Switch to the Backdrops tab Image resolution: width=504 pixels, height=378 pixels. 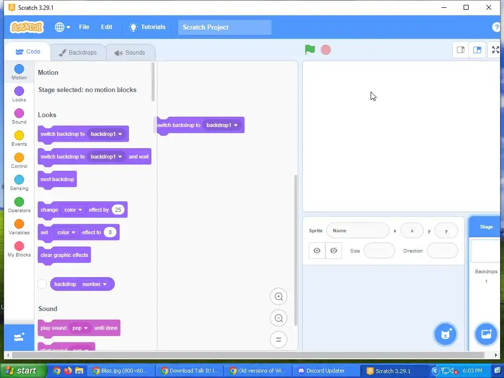click(78, 52)
